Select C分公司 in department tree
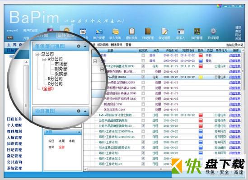The image size is (248, 180). point(55,83)
